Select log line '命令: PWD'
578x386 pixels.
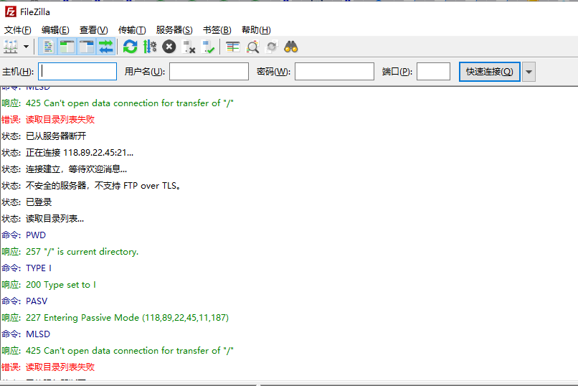click(24, 235)
